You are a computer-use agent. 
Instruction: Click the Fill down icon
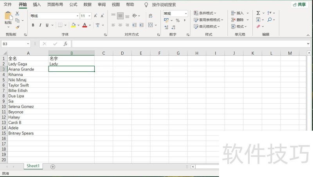(x=258, y=20)
